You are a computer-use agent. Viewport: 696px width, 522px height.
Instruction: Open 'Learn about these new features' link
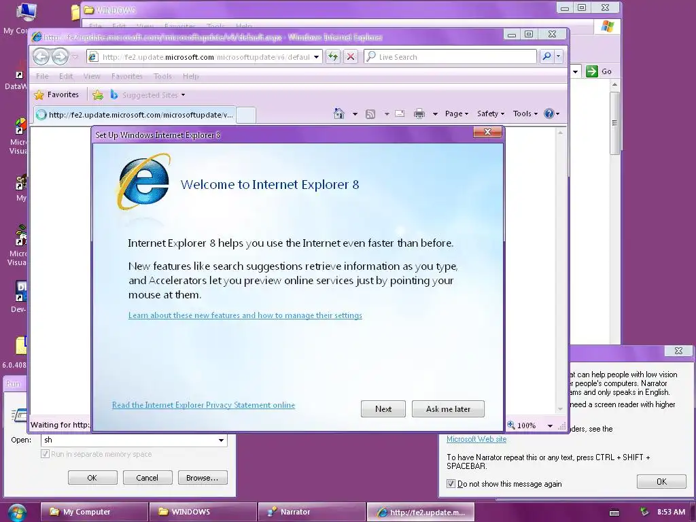click(x=245, y=315)
